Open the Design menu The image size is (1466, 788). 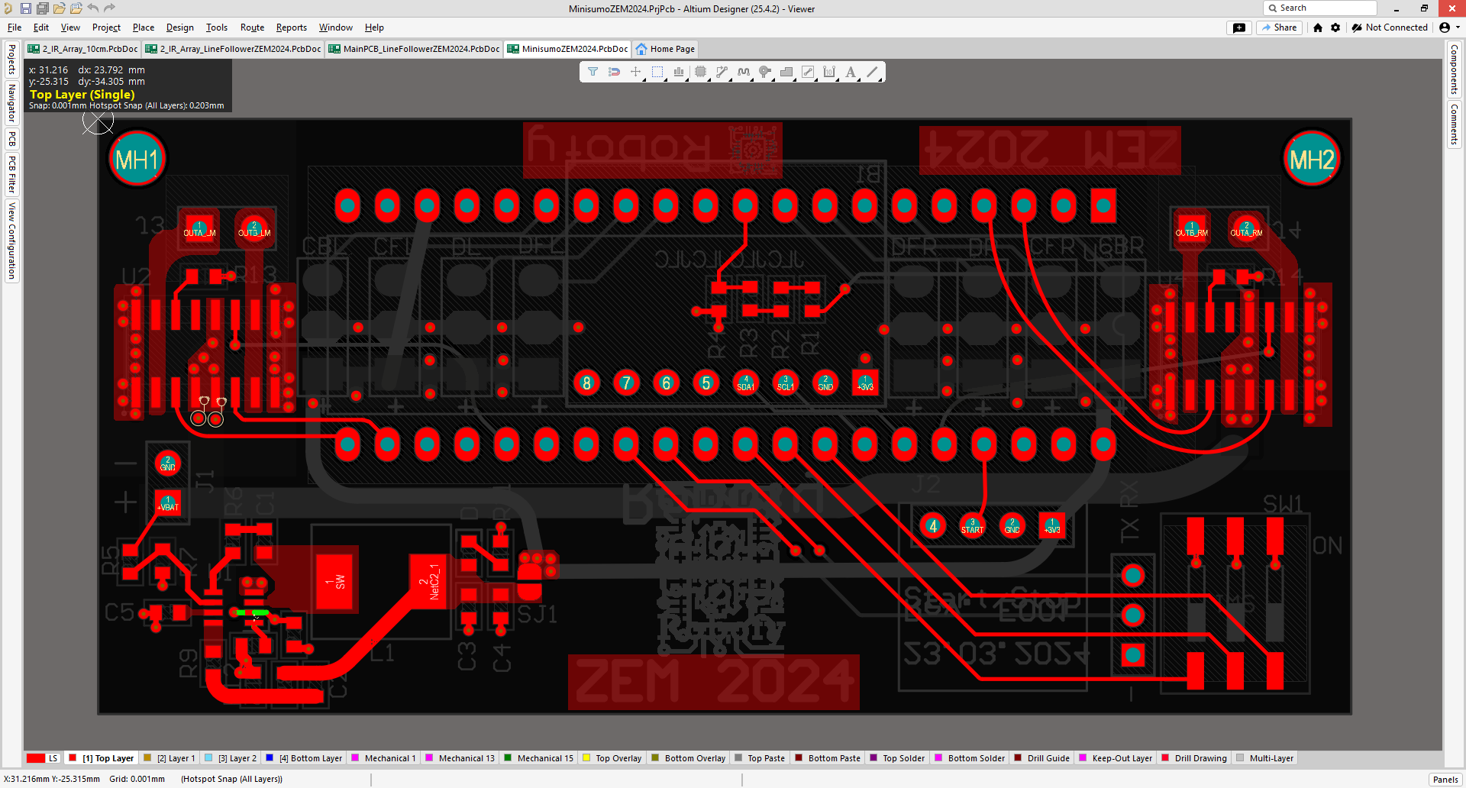click(180, 27)
